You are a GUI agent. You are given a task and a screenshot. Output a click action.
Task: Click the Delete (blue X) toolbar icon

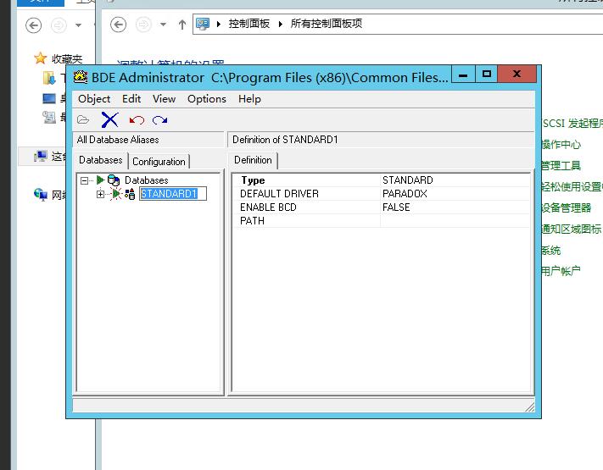(109, 119)
